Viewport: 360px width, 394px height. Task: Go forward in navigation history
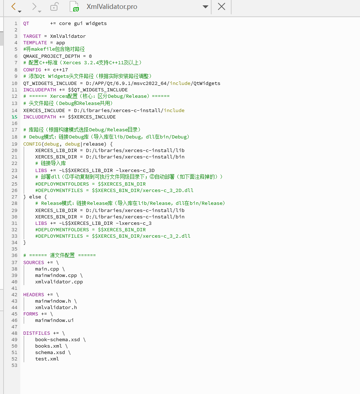coord(34,6)
